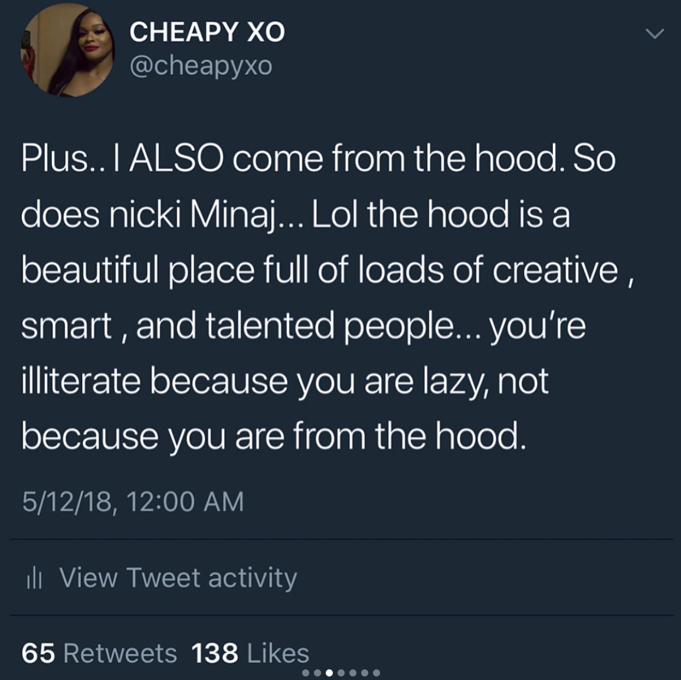
Task: Select the highlighted third page dot
Action: (x=329, y=673)
